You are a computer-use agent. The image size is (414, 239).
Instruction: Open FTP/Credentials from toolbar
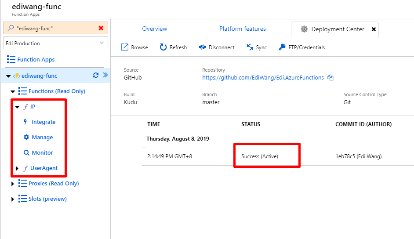click(302, 47)
